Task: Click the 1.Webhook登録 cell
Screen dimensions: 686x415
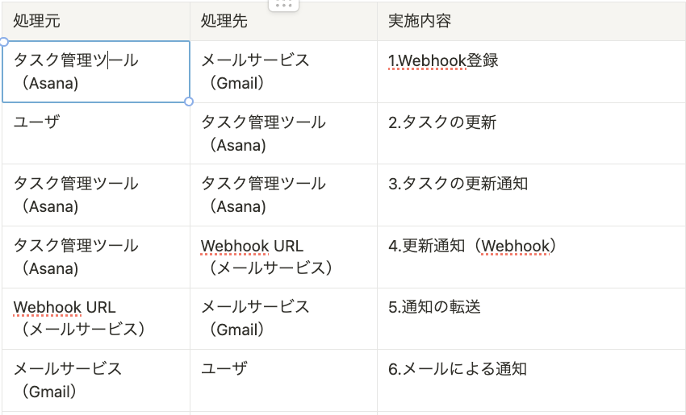Action: pos(532,72)
